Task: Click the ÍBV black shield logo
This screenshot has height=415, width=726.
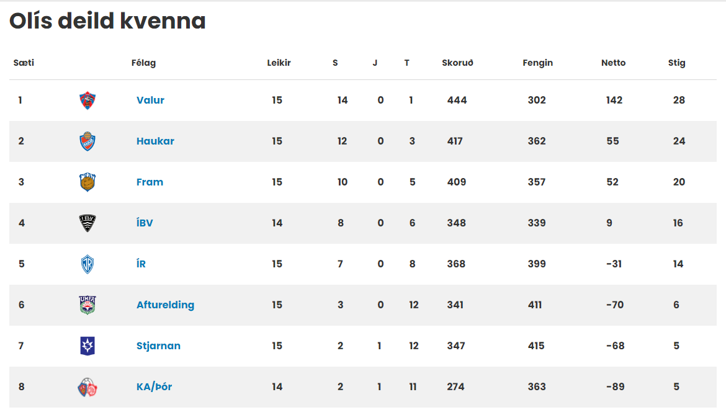Action: [87, 223]
